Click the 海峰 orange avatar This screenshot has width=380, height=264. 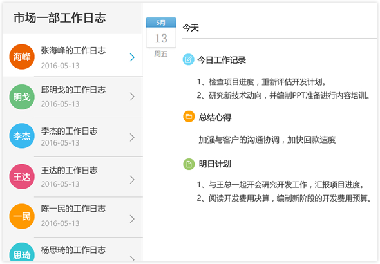(x=22, y=57)
